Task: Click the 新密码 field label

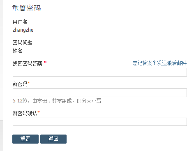Action: (20, 84)
